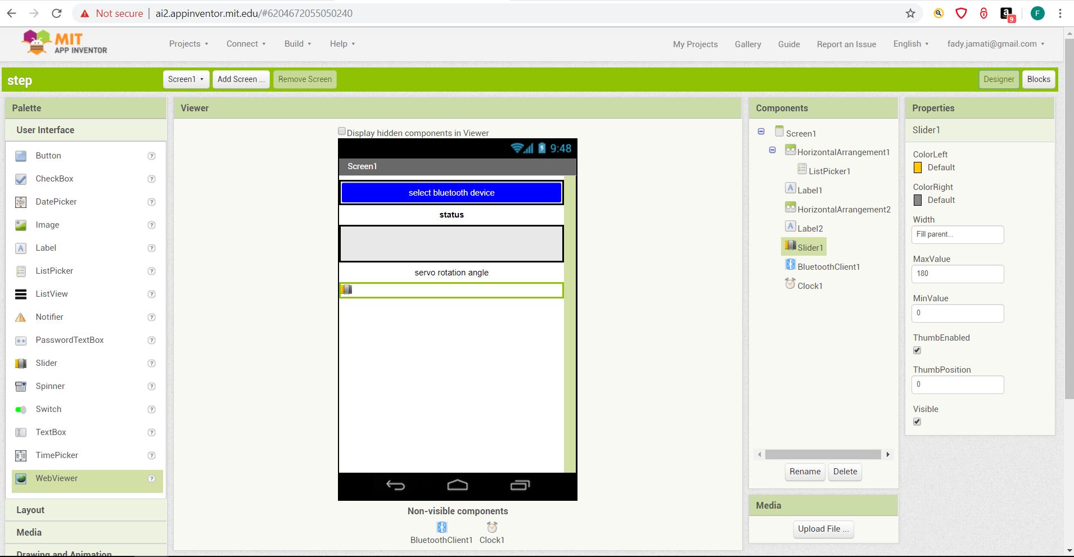Toggle the Visible property checkbox
Viewport: 1074px width, 557px height.
(917, 422)
